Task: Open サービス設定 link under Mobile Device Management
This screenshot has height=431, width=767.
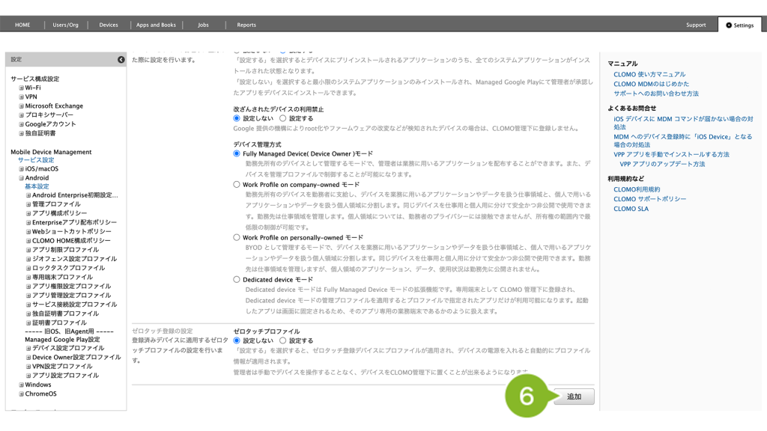Action: coord(36,160)
